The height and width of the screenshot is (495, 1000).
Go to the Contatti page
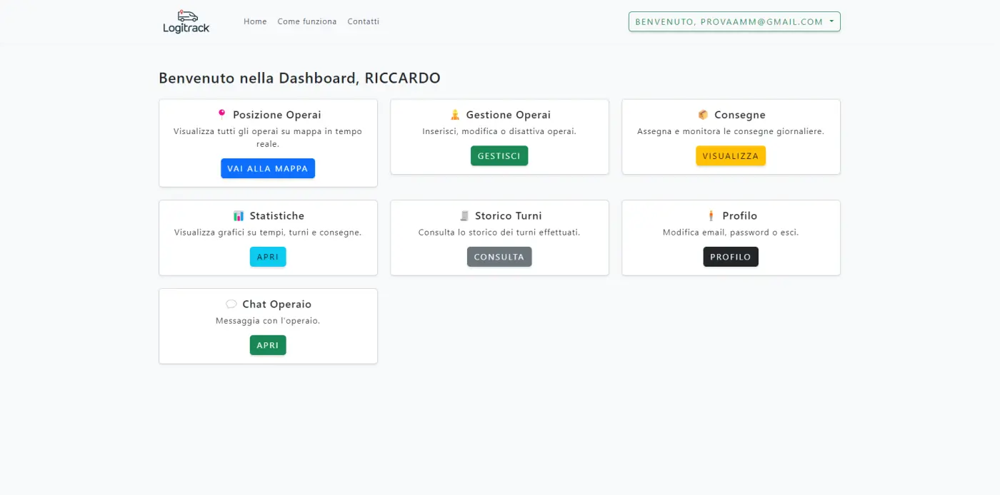[x=363, y=21]
